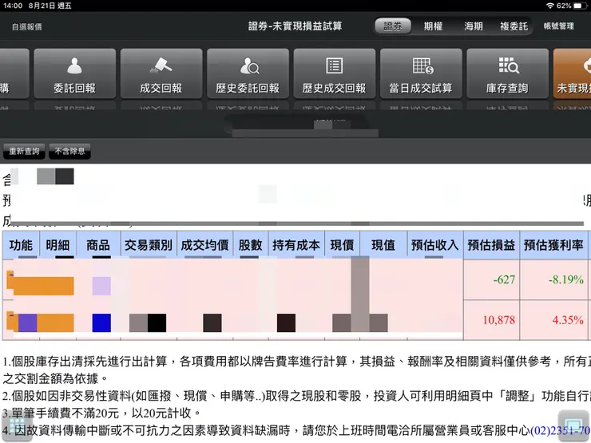Go to 自選報價 watchlist
Image resolution: width=591 pixels, height=443 pixels.
[x=27, y=27]
